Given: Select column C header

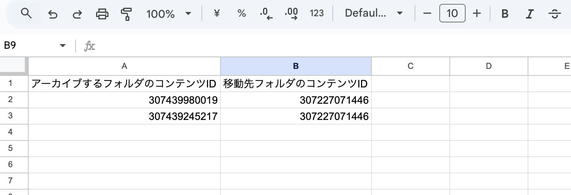Looking at the screenshot, I should [x=411, y=66].
